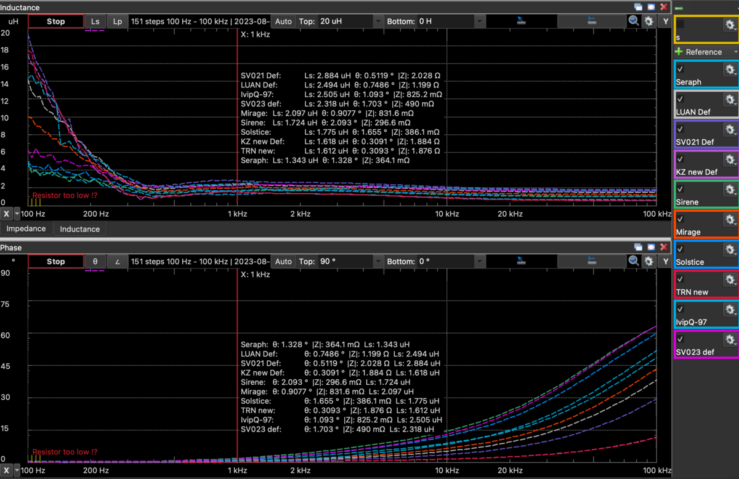The image size is (739, 479).
Task: Open gear options for SV021 Def trace
Action: (730, 130)
